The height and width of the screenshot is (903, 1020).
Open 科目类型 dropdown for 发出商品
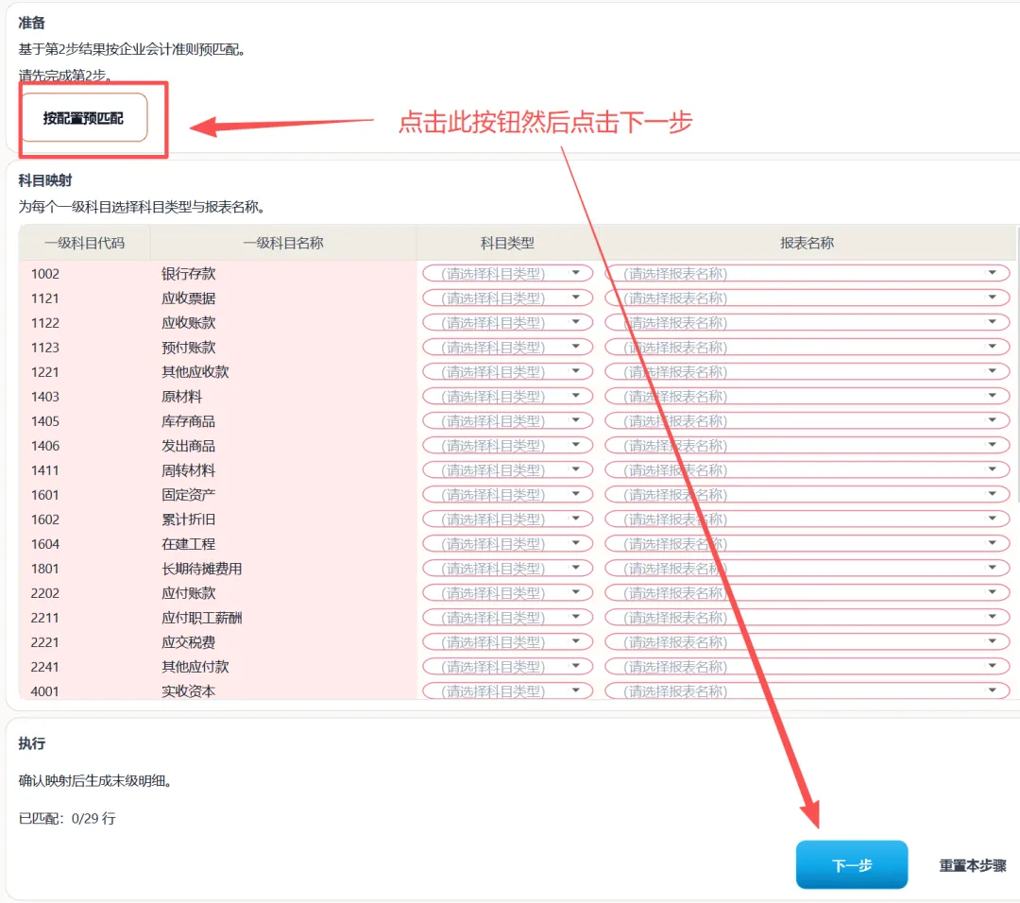[507, 446]
